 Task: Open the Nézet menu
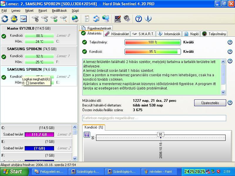click(x=29, y=11)
